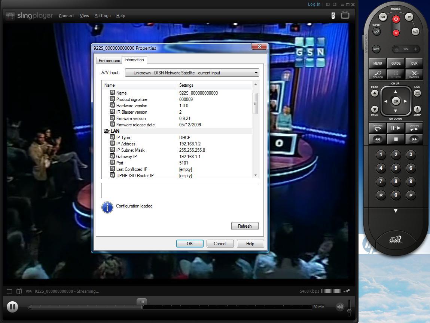The image size is (430, 323).
Task: Pause the SlingPlayer stream
Action: [x=12, y=307]
